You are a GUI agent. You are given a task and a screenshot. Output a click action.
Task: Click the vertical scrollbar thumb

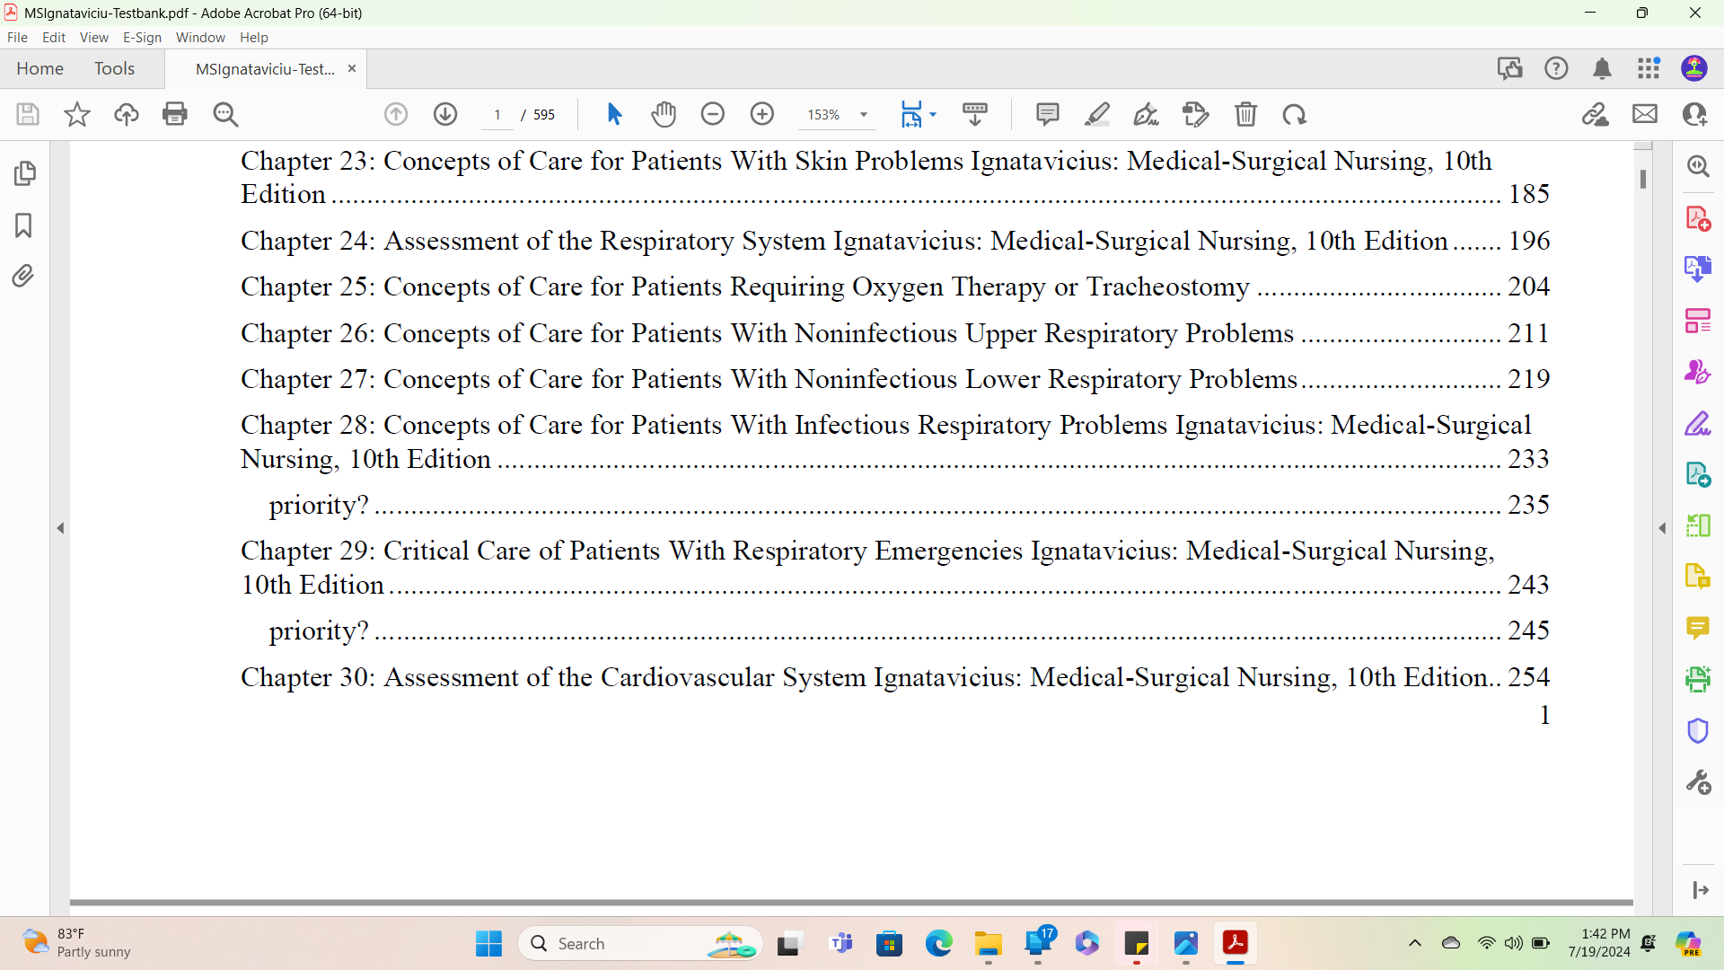coord(1642,180)
